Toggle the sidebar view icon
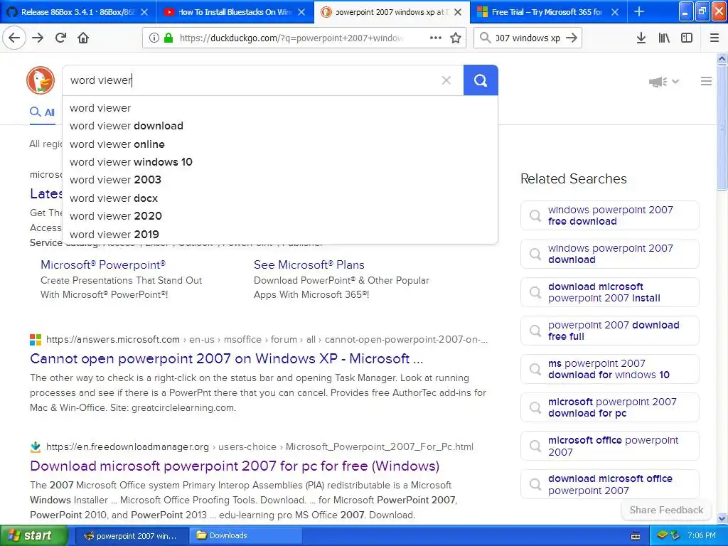The height and width of the screenshot is (546, 728). [687, 38]
